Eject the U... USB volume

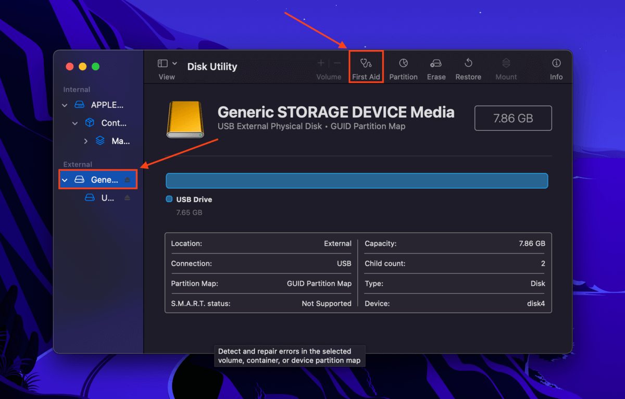pos(128,198)
